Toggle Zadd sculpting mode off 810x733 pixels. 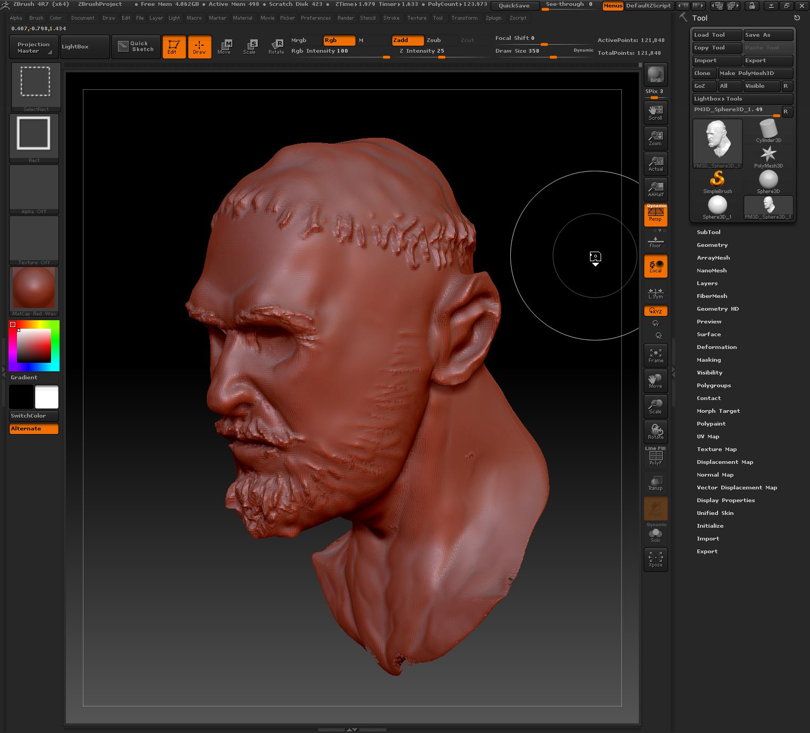click(408, 40)
